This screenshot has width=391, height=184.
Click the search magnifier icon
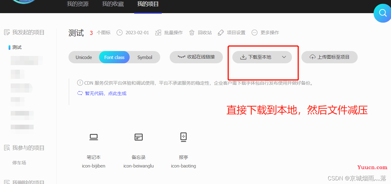coord(382,13)
